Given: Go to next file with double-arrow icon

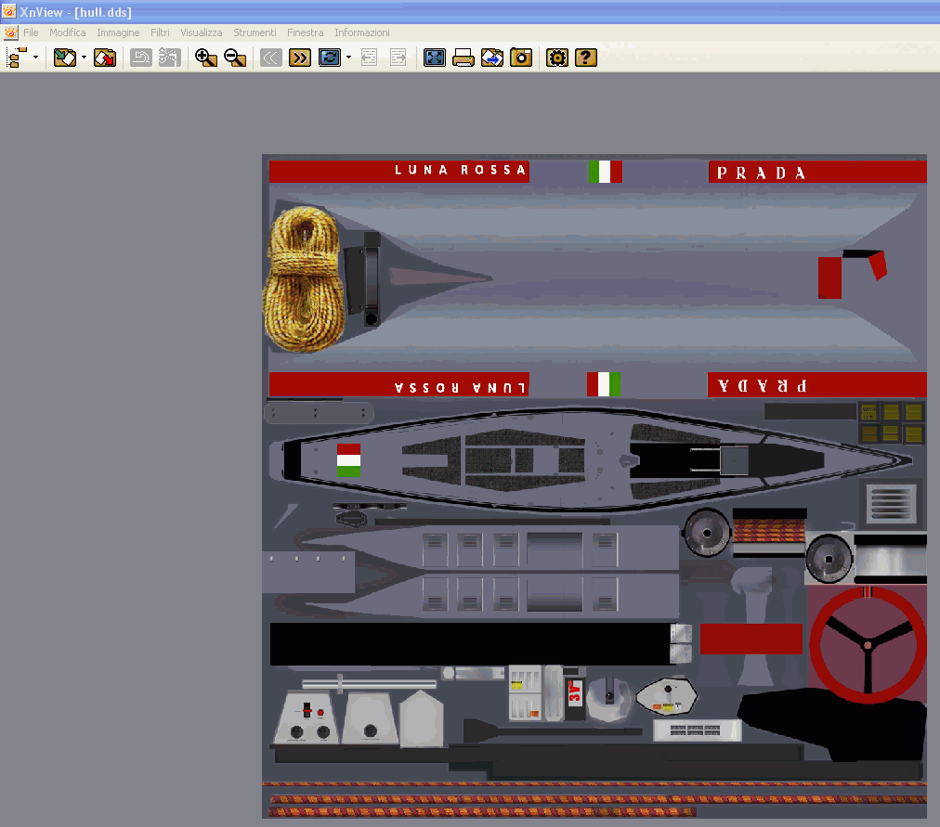Looking at the screenshot, I should 300,58.
